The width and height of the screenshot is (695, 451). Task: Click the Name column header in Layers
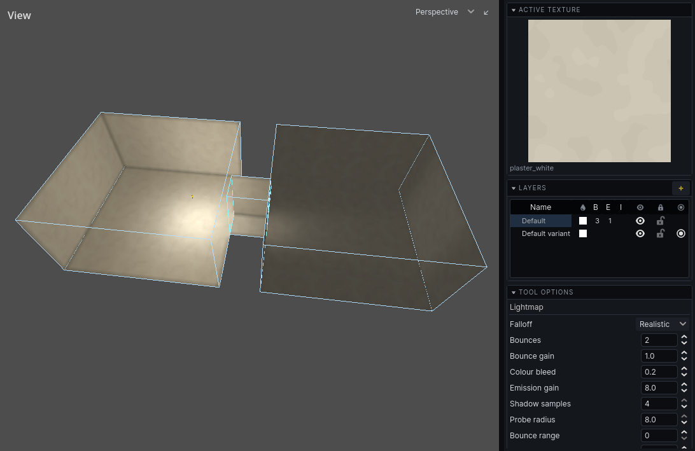[x=540, y=207]
